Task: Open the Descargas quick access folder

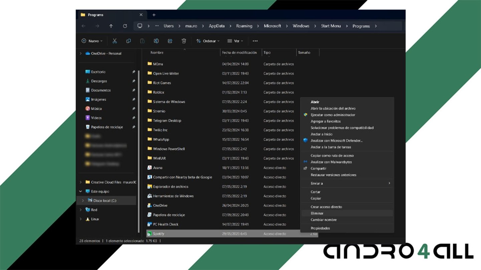Action: [99, 81]
